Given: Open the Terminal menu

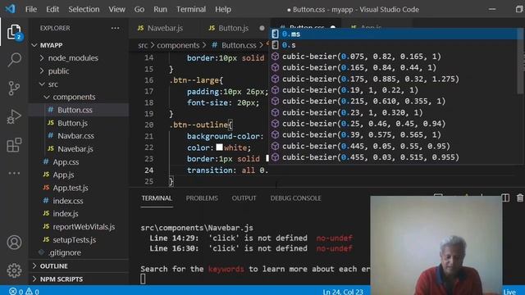Looking at the screenshot, I should point(191,9).
